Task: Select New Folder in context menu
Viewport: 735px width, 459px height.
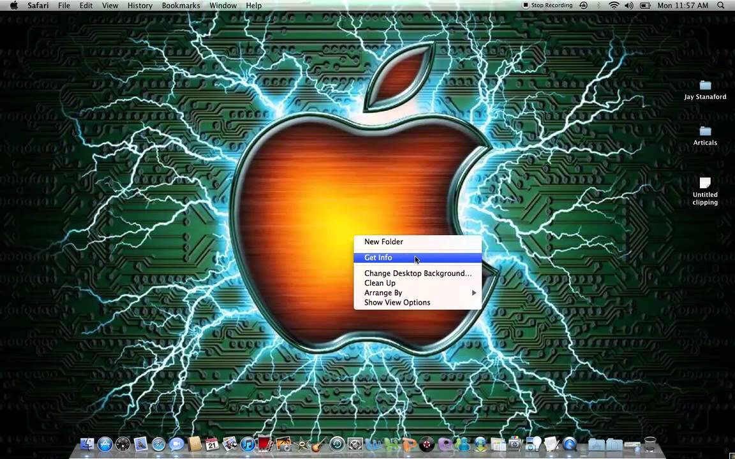Action: 383,242
